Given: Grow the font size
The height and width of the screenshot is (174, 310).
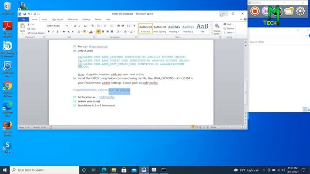Looking at the screenshot, I should click(x=75, y=26).
